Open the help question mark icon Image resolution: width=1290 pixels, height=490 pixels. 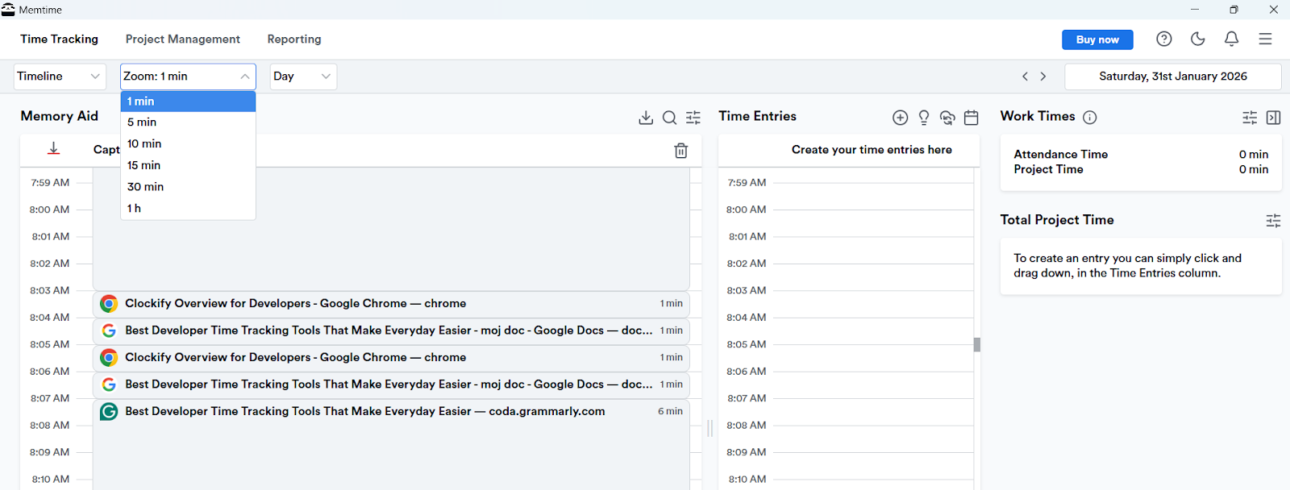click(x=1163, y=39)
